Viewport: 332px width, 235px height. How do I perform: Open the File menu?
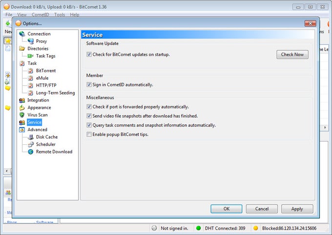coord(9,15)
